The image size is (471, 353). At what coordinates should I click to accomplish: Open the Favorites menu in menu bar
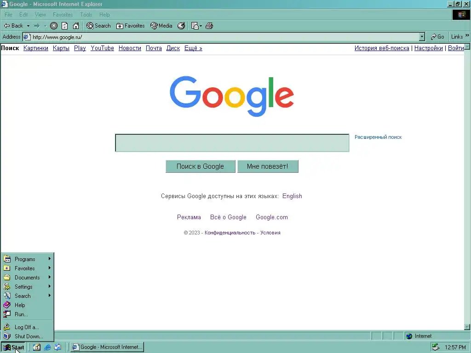(63, 15)
